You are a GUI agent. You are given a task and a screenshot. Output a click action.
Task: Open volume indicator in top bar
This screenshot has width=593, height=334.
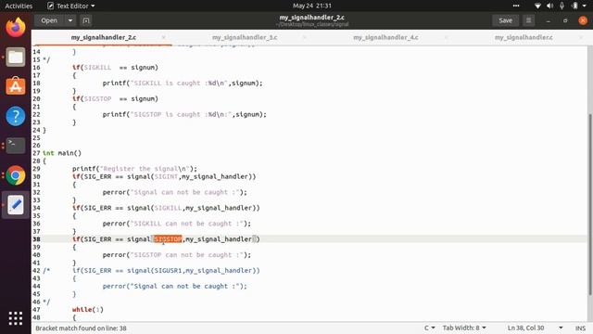tap(549, 6)
